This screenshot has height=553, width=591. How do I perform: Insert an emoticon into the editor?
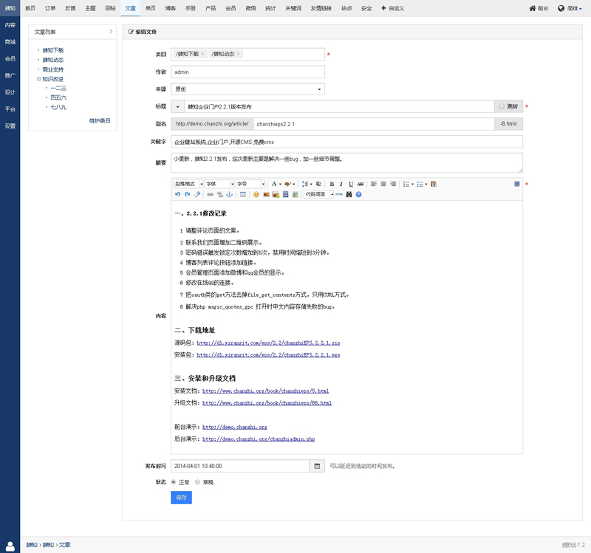point(255,194)
